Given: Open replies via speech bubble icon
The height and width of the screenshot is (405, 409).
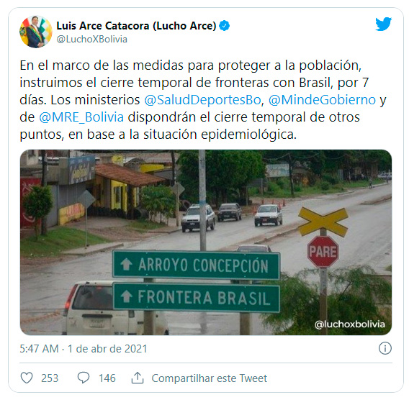Looking at the screenshot, I should [x=84, y=378].
